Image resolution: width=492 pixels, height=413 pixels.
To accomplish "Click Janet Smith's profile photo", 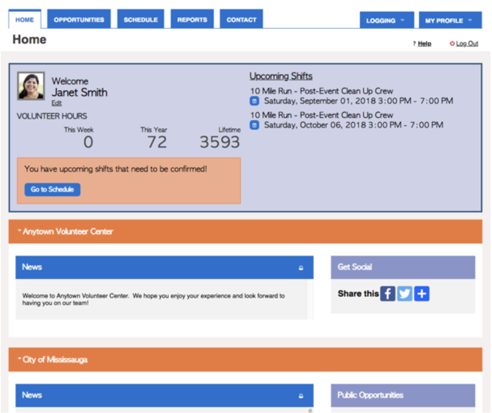I will pos(31,86).
